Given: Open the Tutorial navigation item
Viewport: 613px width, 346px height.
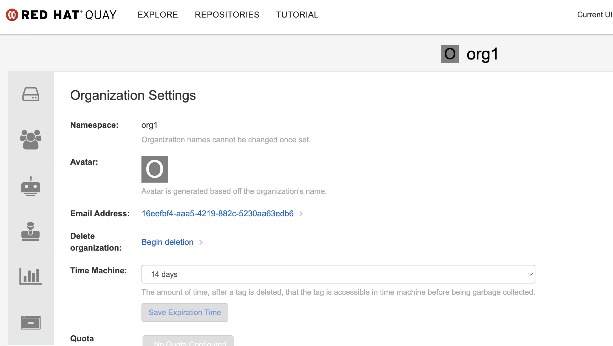Looking at the screenshot, I should pyautogui.click(x=297, y=15).
